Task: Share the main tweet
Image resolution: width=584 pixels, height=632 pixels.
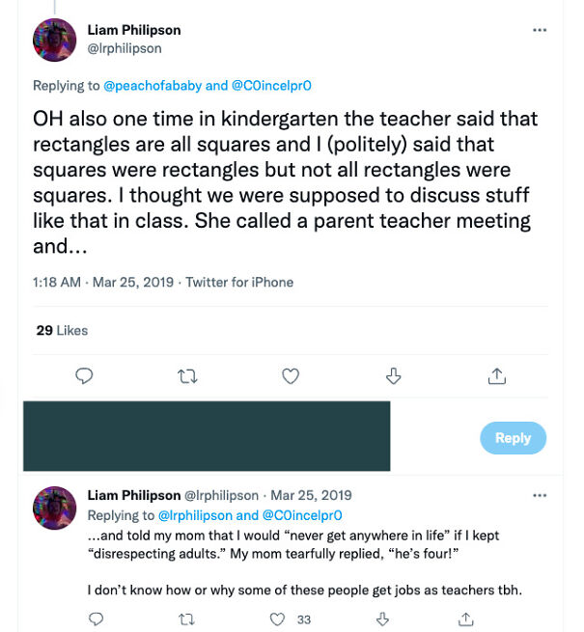Action: (x=497, y=375)
